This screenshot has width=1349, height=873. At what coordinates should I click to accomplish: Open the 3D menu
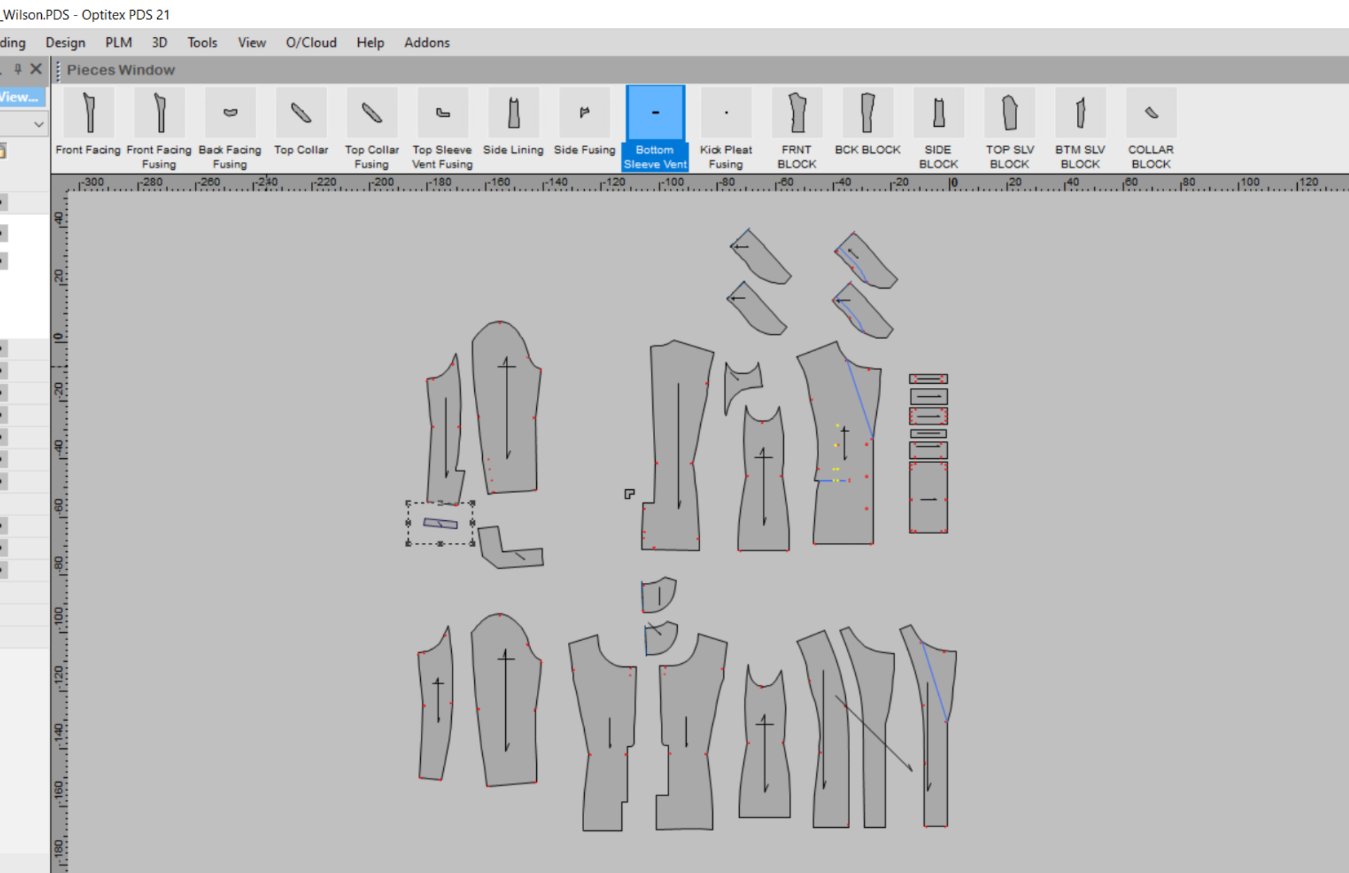[159, 43]
